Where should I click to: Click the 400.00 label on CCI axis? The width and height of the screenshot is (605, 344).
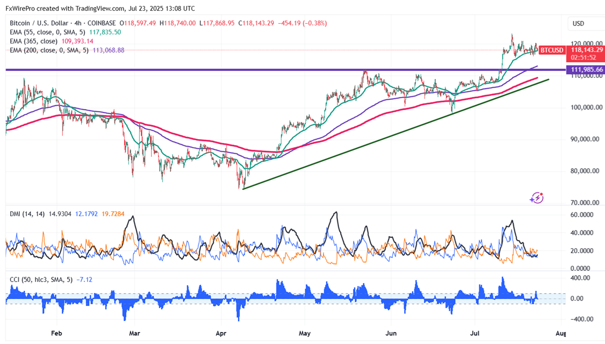tap(580, 278)
